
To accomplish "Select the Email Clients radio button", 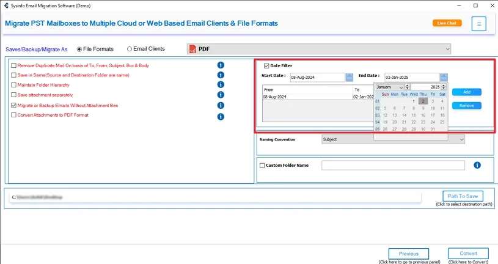I will point(130,49).
